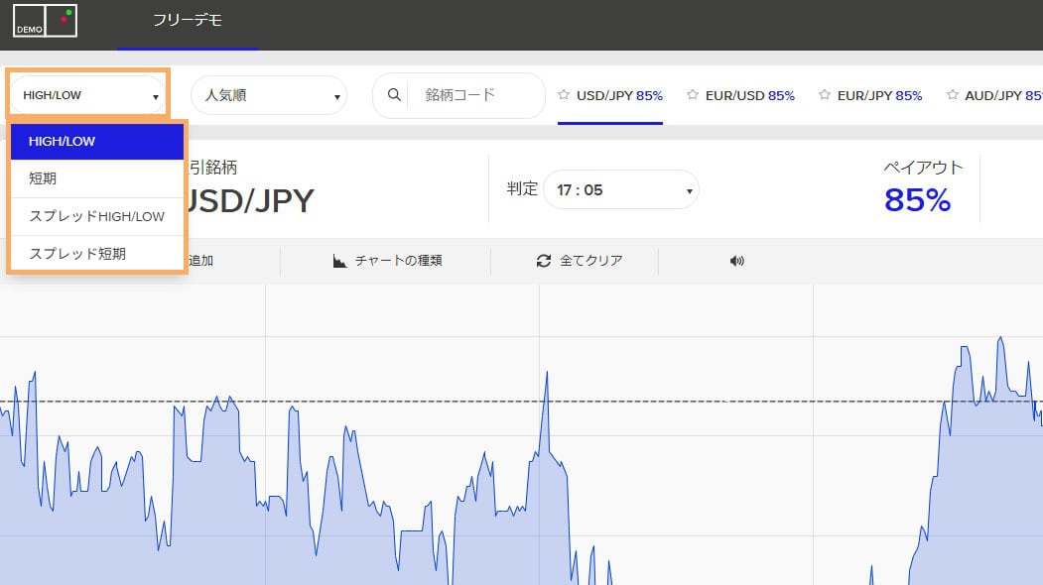Favorite AUD/JPY with its star icon
The width and height of the screenshot is (1043, 585).
[953, 95]
